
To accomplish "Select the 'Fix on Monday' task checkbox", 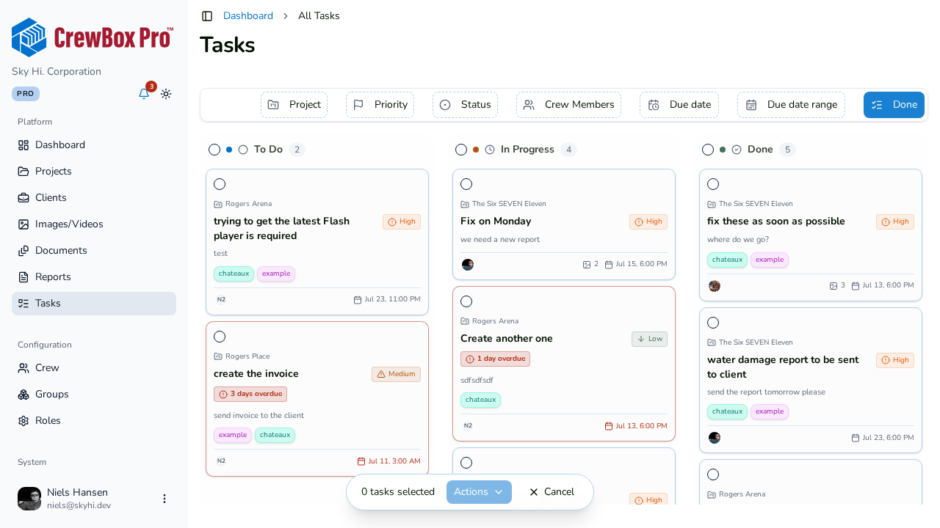I will [466, 184].
